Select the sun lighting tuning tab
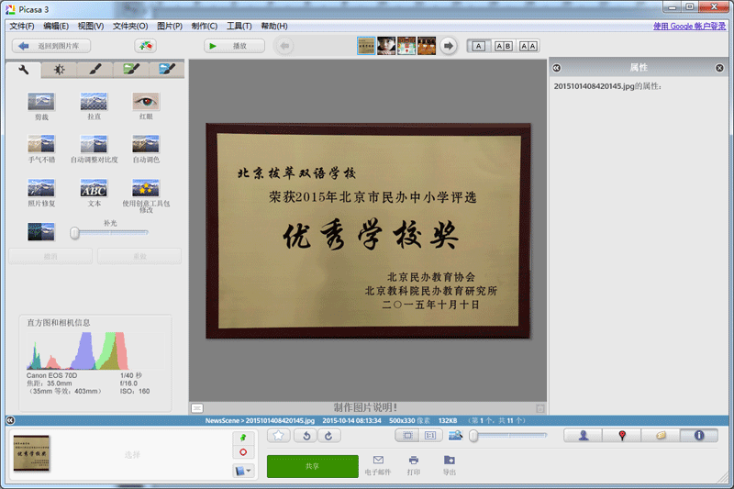 59,70
